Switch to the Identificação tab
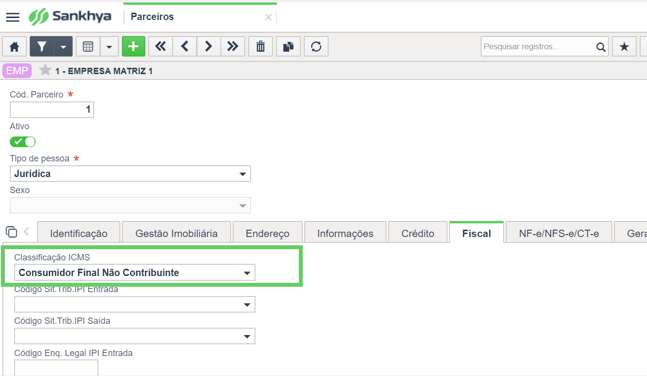 click(78, 233)
